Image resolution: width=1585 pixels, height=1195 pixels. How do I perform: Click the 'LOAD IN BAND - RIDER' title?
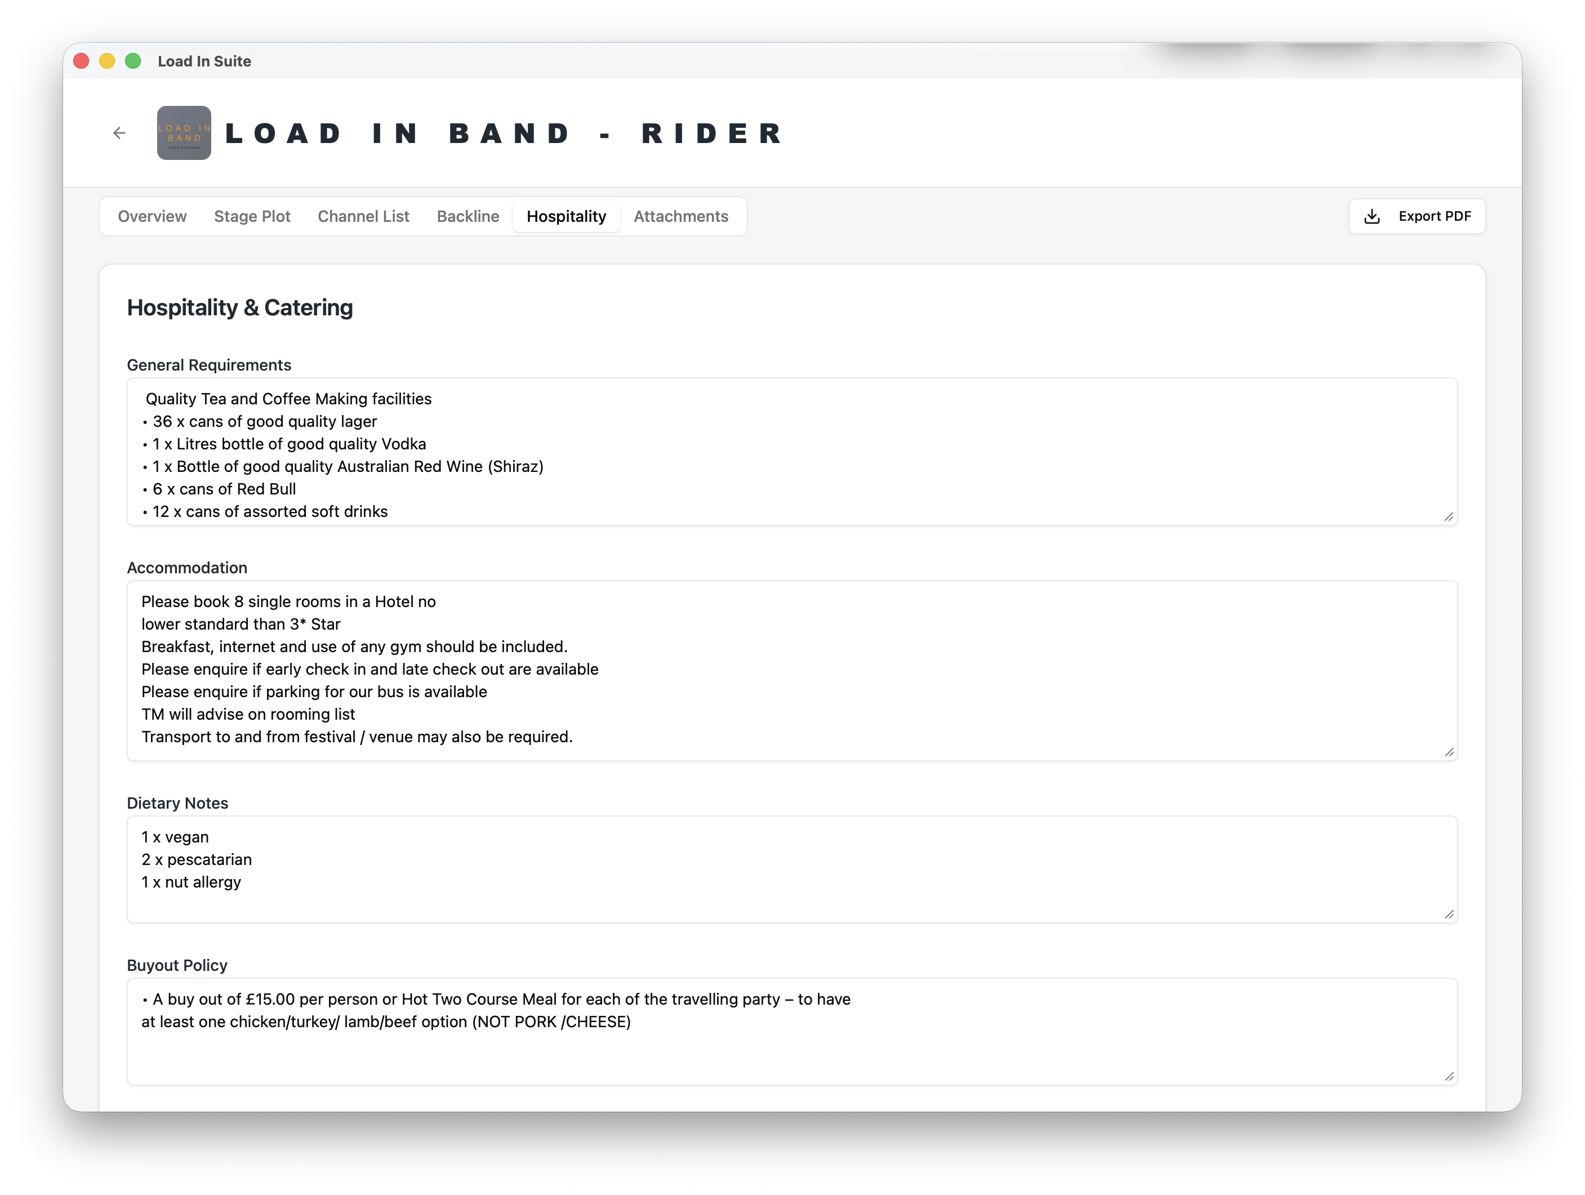[x=505, y=133]
